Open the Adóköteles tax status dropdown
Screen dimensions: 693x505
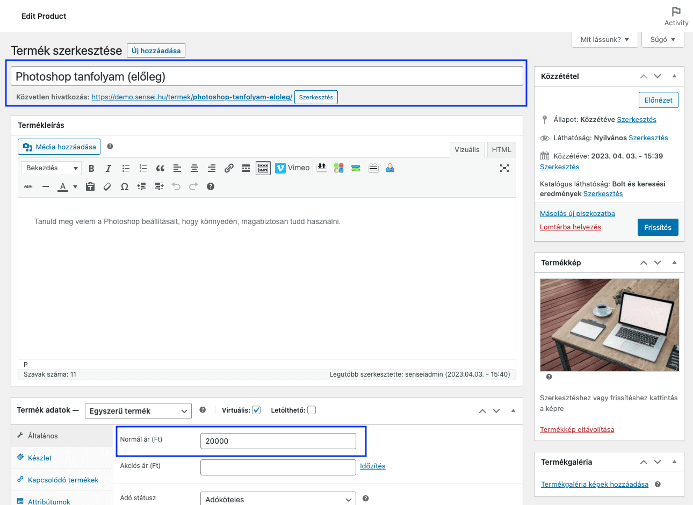[278, 500]
